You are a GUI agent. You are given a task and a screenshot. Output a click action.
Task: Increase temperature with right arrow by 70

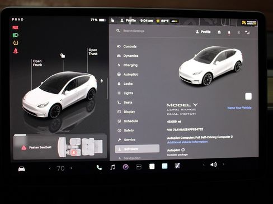(x=71, y=168)
